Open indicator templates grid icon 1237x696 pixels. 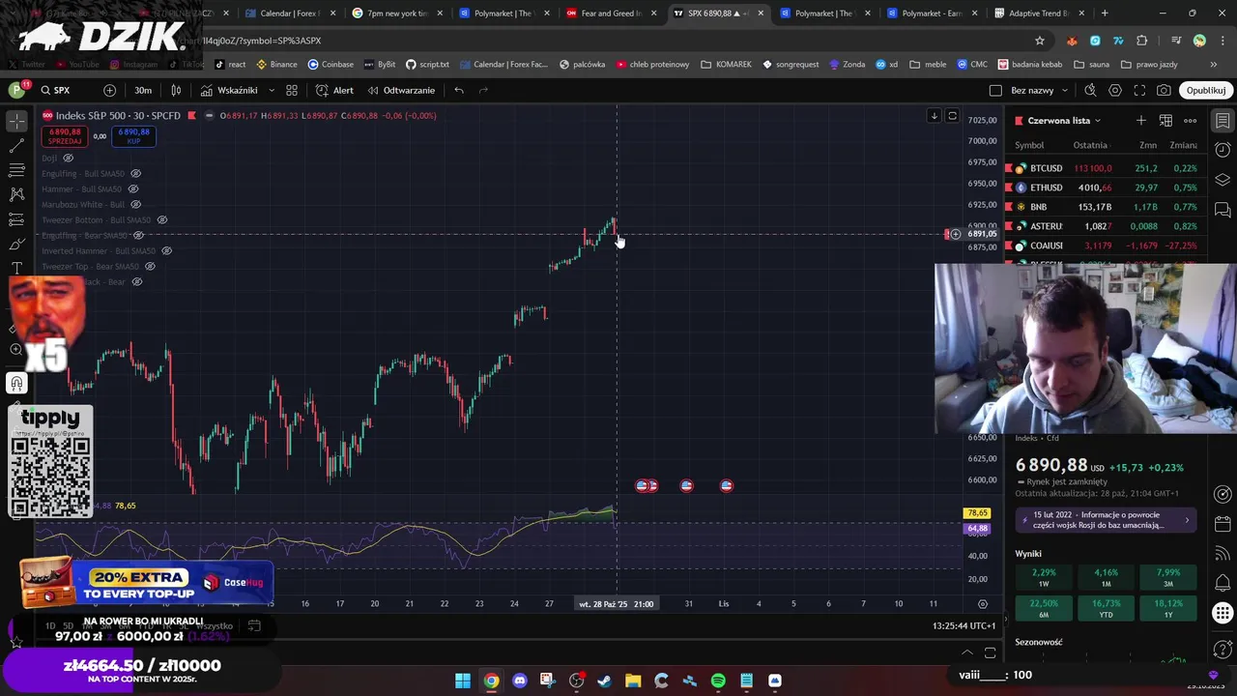click(x=291, y=90)
